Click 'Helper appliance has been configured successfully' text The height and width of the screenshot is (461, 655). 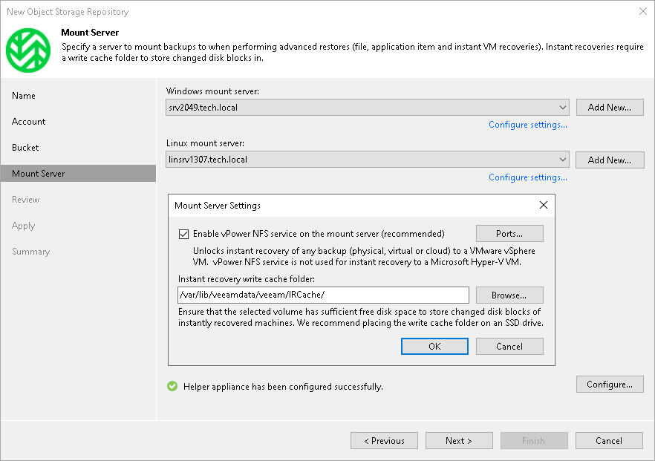[x=283, y=387]
